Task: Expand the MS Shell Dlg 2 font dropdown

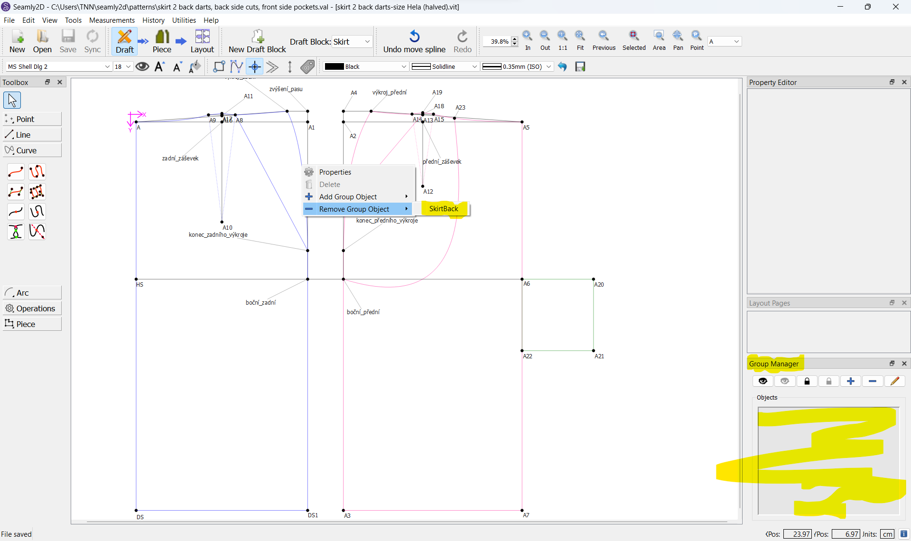Action: coord(59,66)
